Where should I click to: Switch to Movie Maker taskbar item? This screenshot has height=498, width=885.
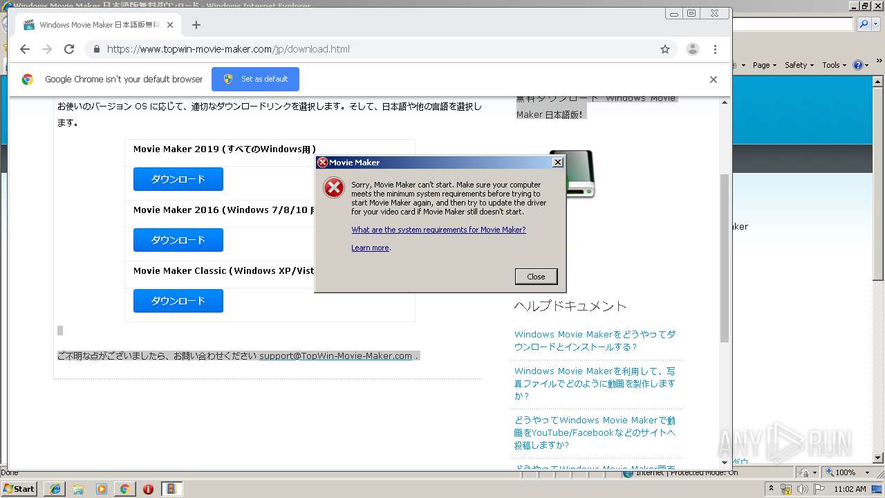pyautogui.click(x=171, y=489)
